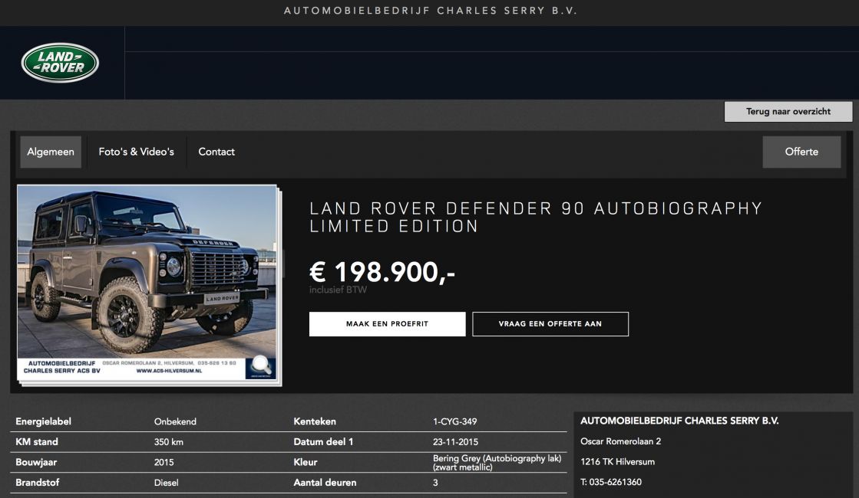Click the Land Rover Defender 90 title
Viewport: 859px width, 498px height.
536,217
